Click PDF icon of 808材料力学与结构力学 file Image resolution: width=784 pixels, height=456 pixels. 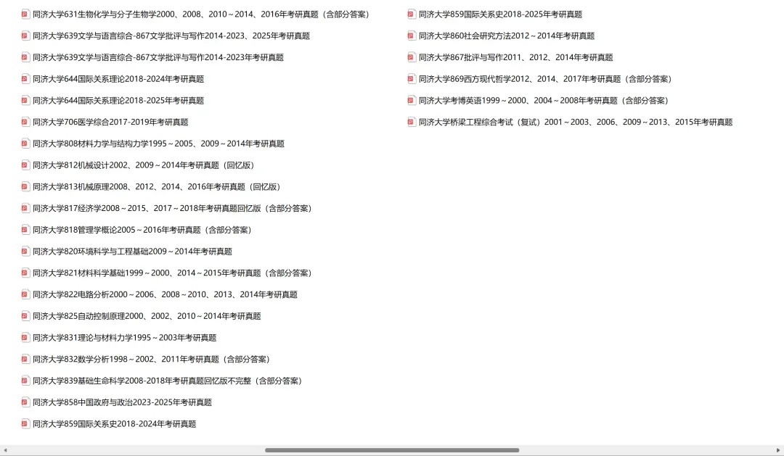(x=25, y=144)
